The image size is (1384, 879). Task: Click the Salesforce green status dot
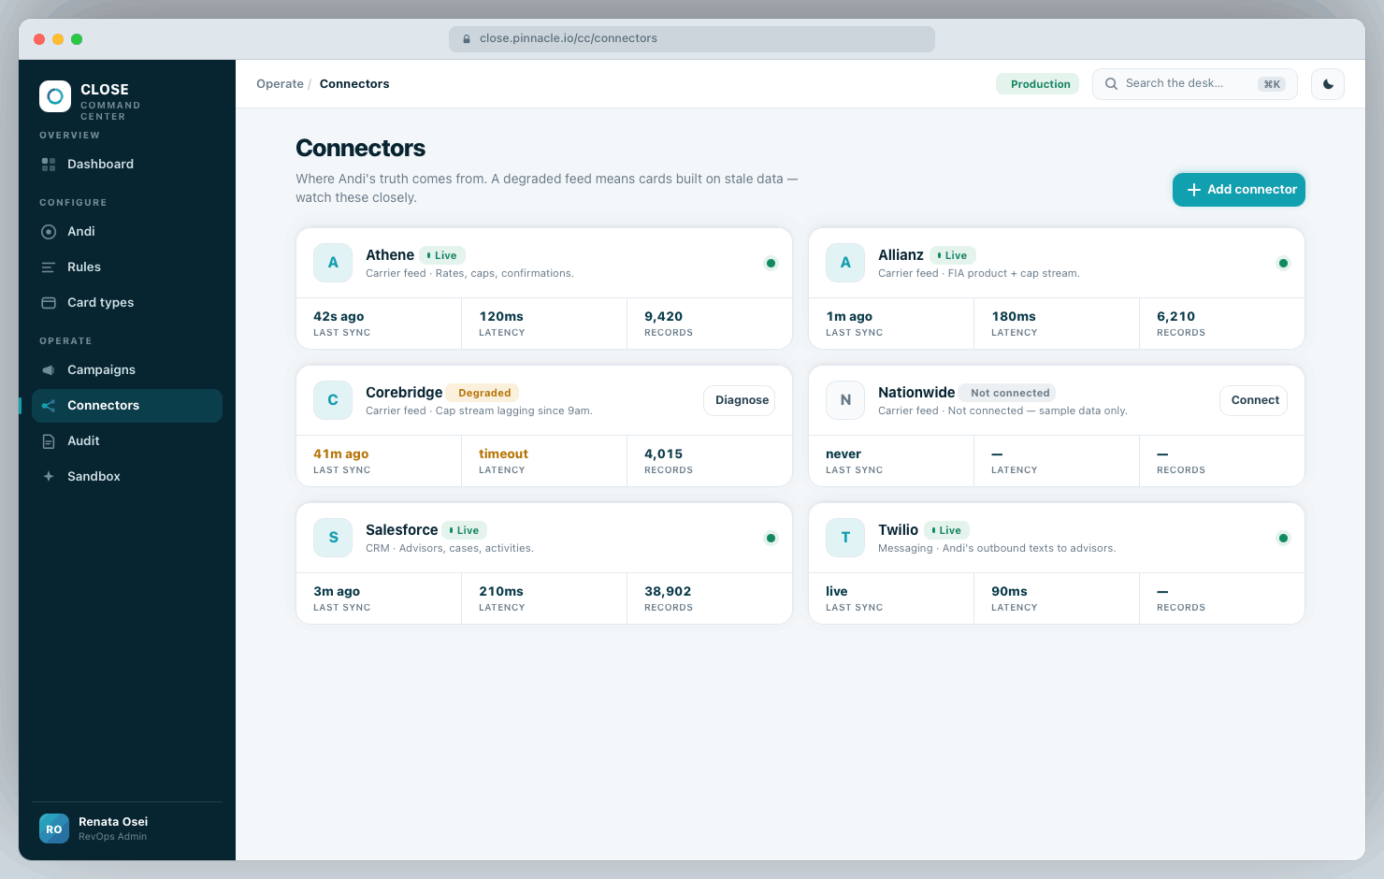pos(771,538)
